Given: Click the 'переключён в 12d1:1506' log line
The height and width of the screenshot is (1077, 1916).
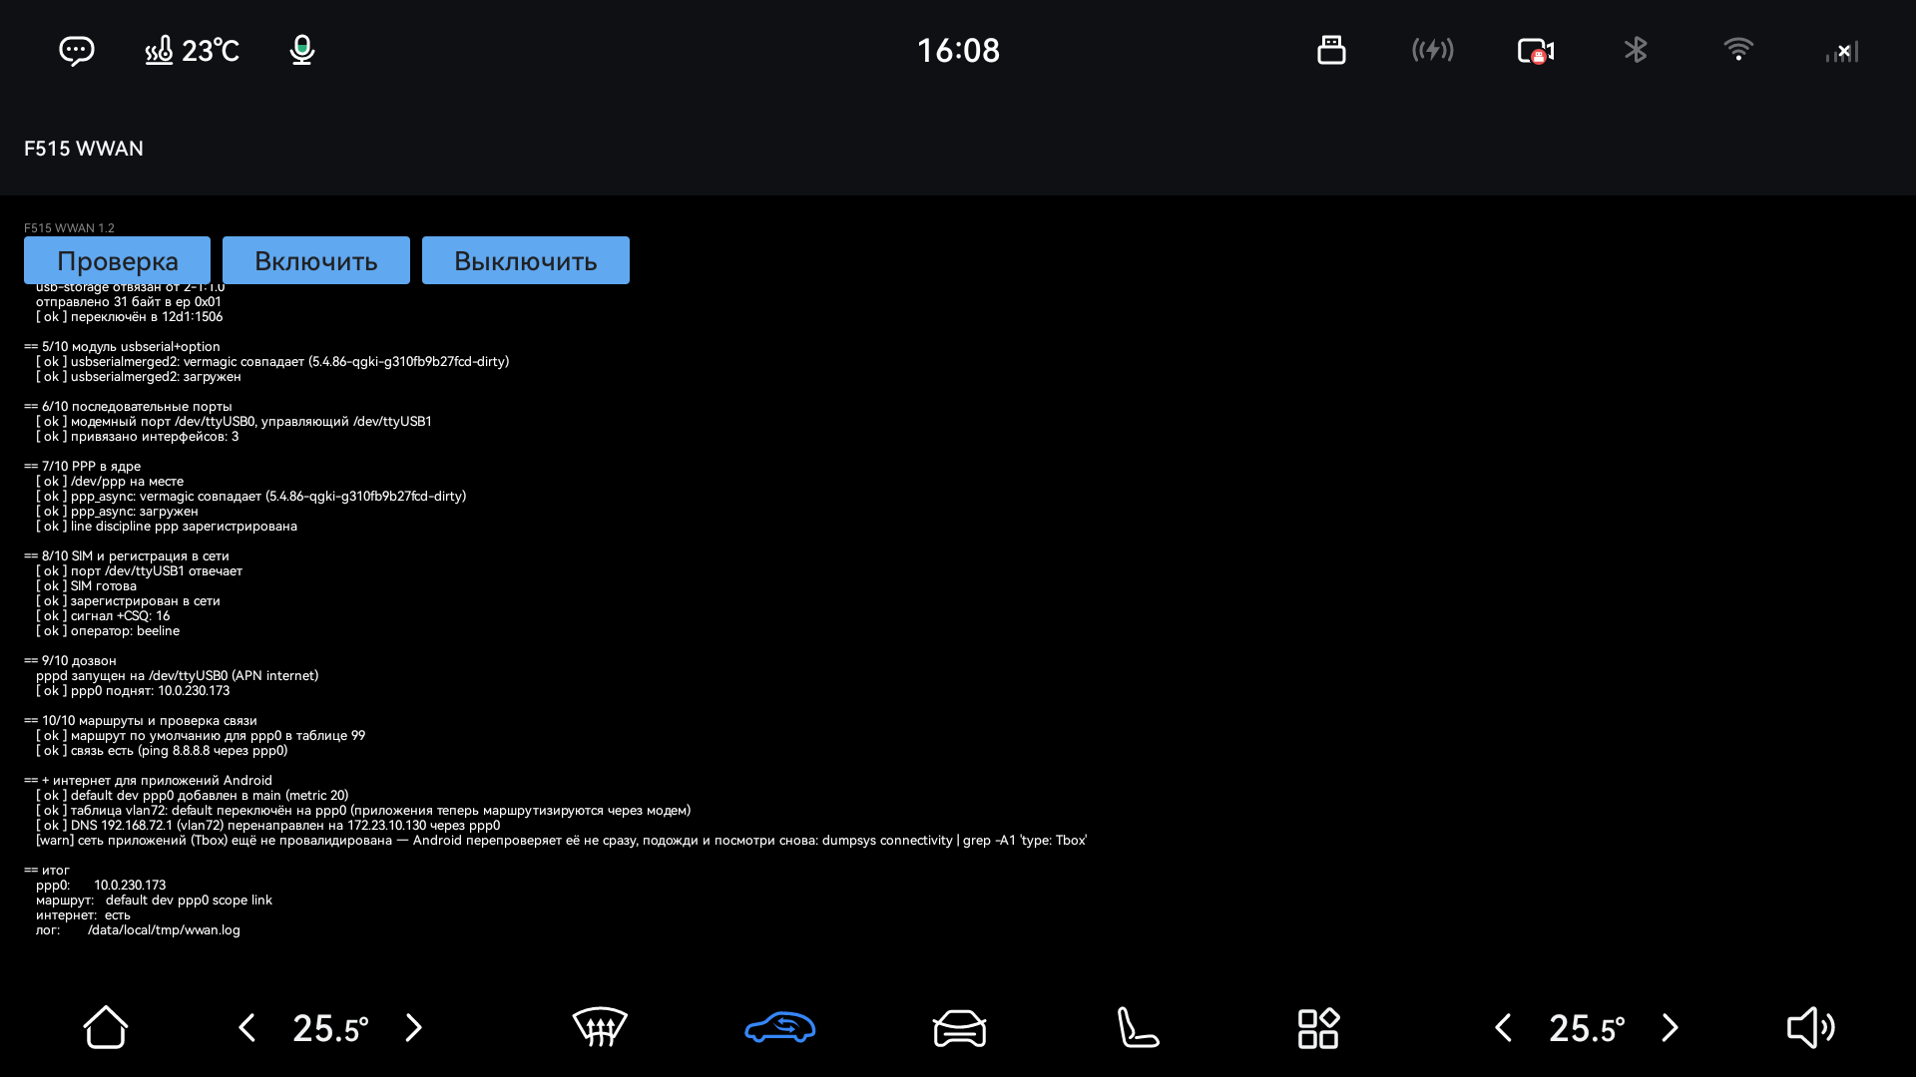Looking at the screenshot, I should pos(130,317).
